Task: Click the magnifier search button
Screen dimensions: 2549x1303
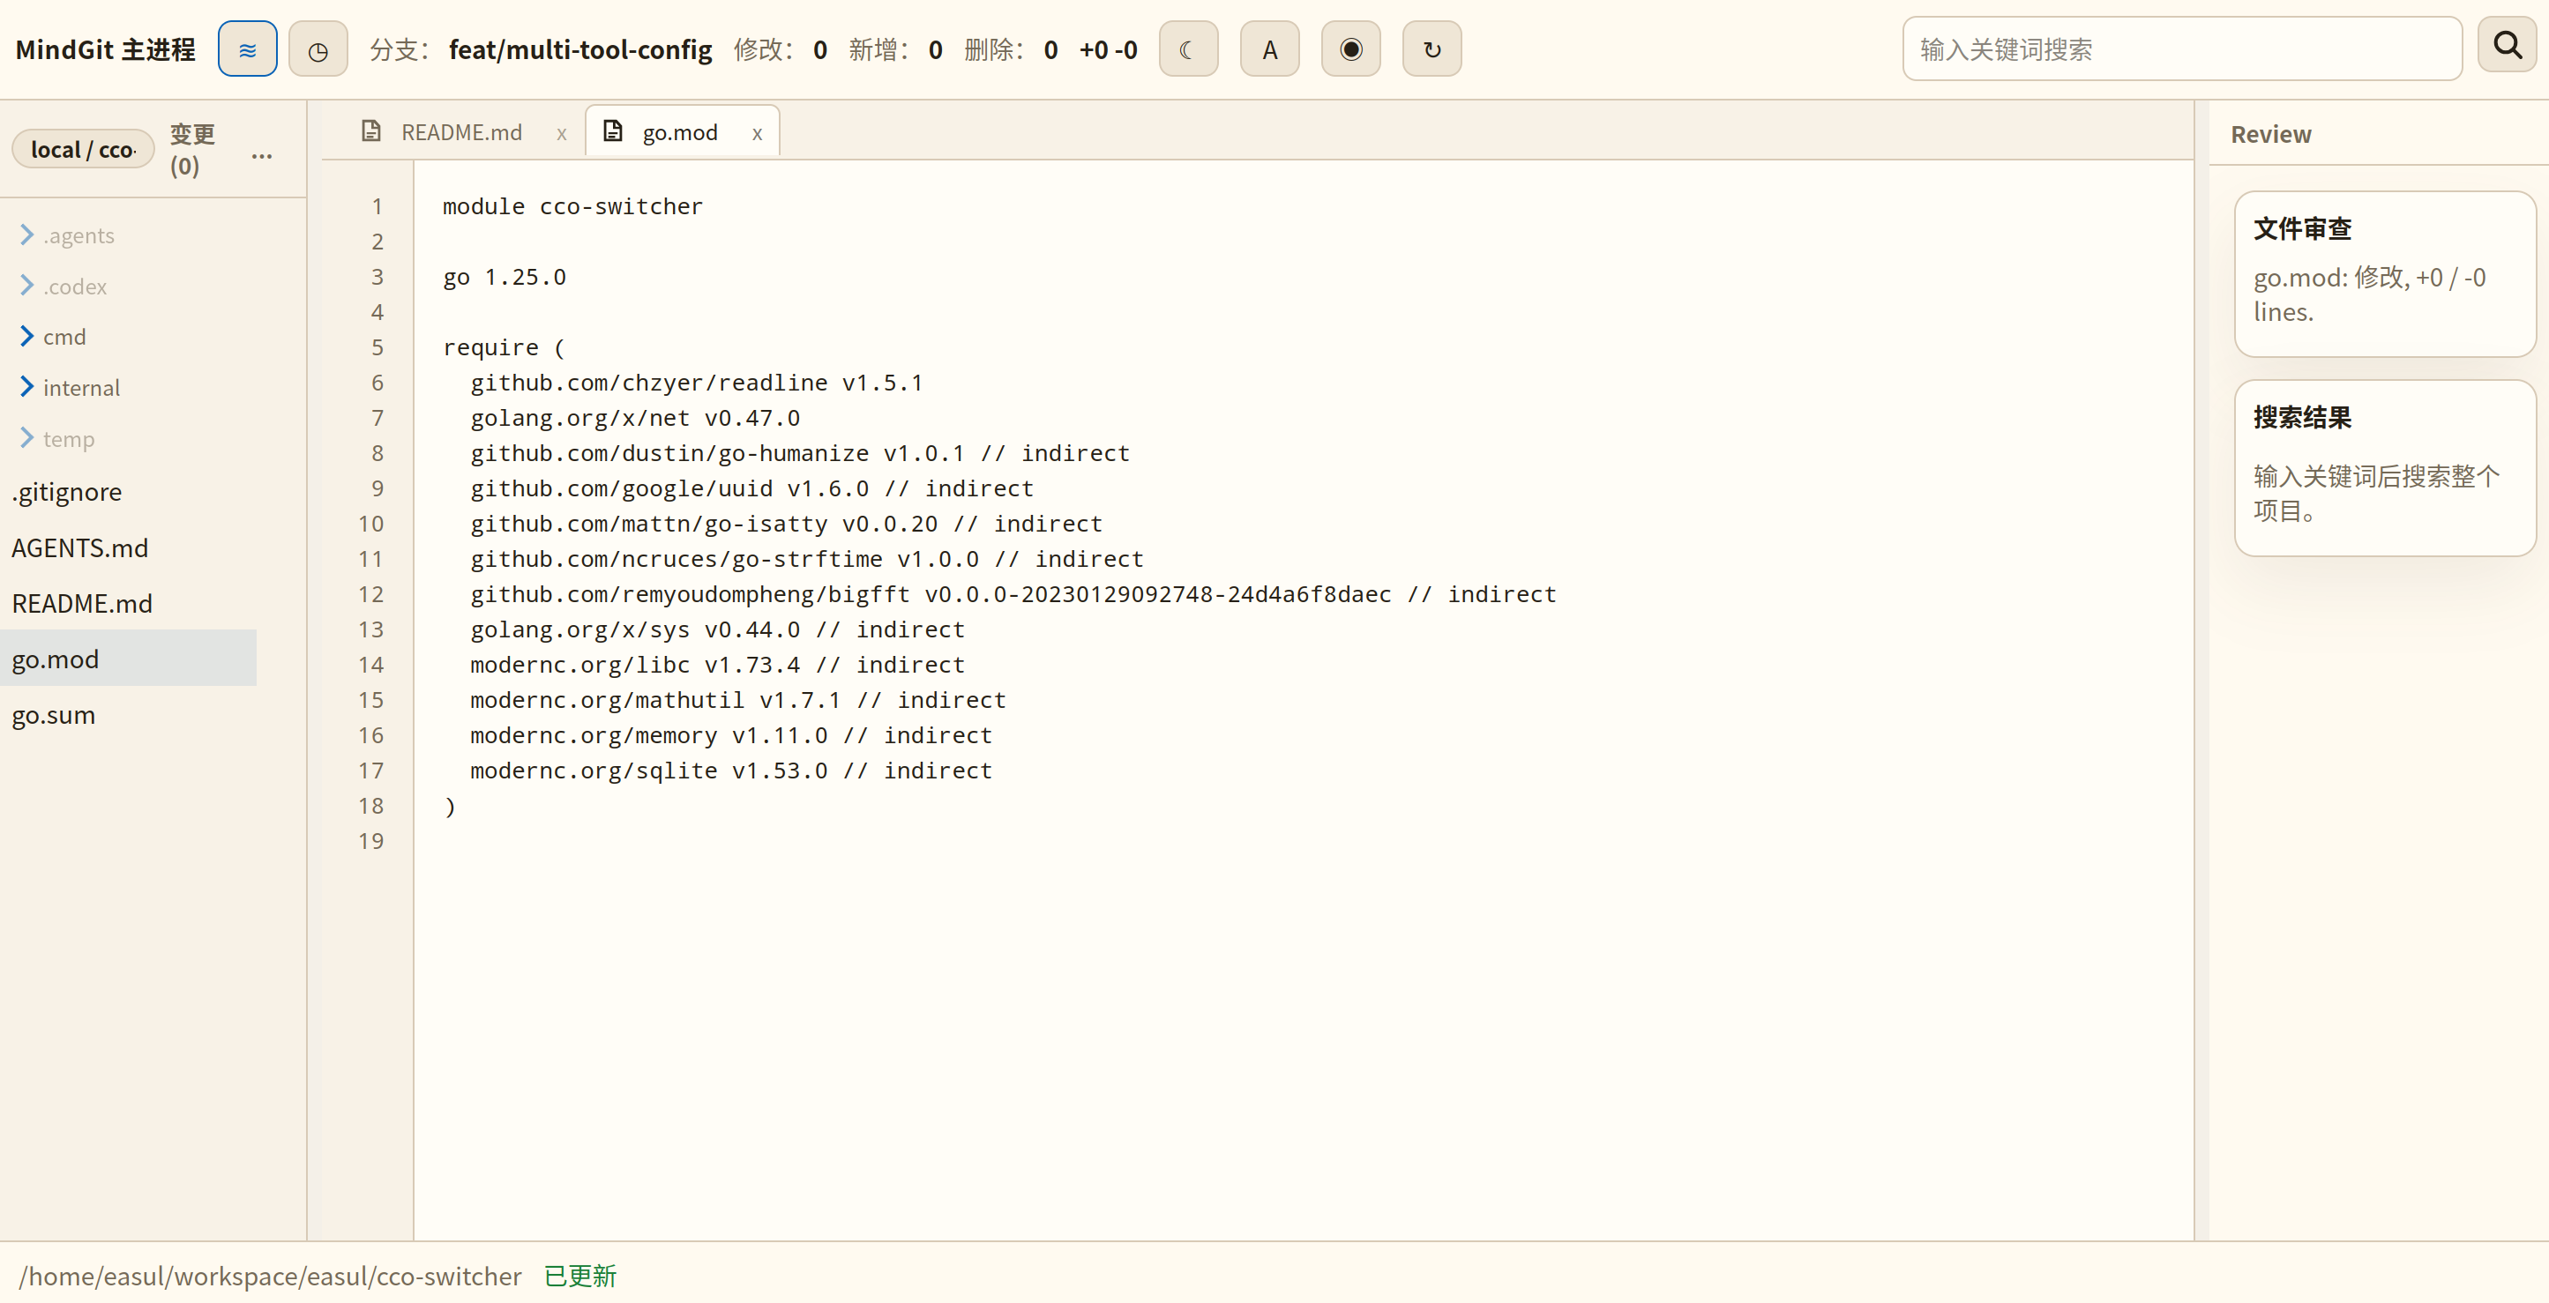Action: coord(2508,46)
